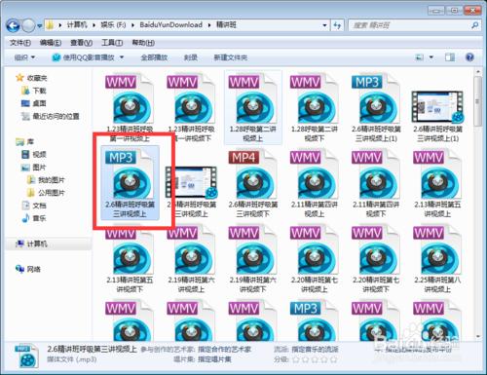Navigate to BaiduYunDownload in the breadcrumb
Image resolution: width=487 pixels, height=375 pixels.
coord(170,25)
